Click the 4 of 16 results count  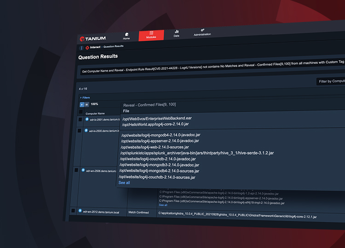[x=83, y=89]
